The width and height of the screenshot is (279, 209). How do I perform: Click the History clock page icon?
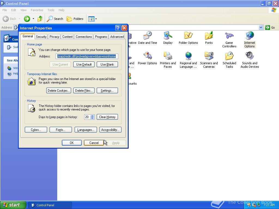(32, 108)
